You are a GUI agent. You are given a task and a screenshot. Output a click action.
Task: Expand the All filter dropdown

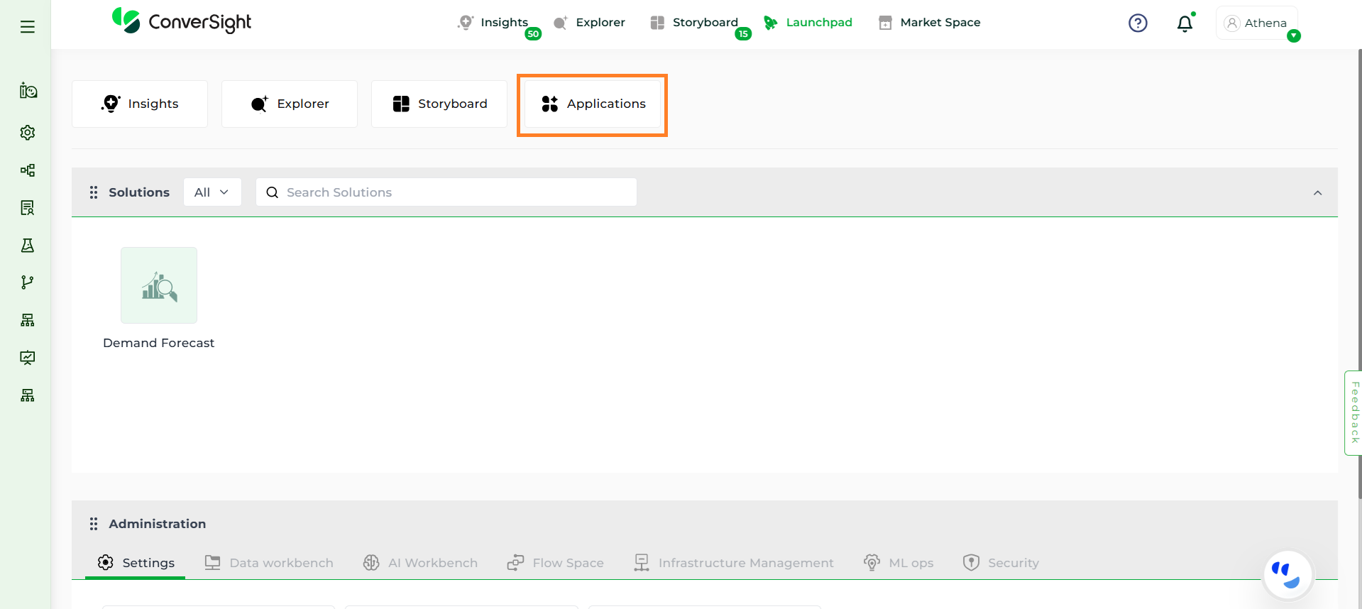(212, 192)
